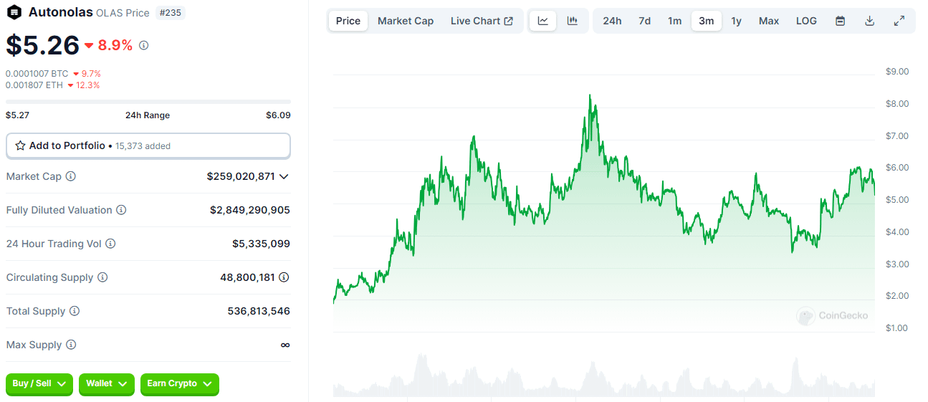928x402 pixels.
Task: Click 0.001807 ETH value
Action: tap(34, 85)
